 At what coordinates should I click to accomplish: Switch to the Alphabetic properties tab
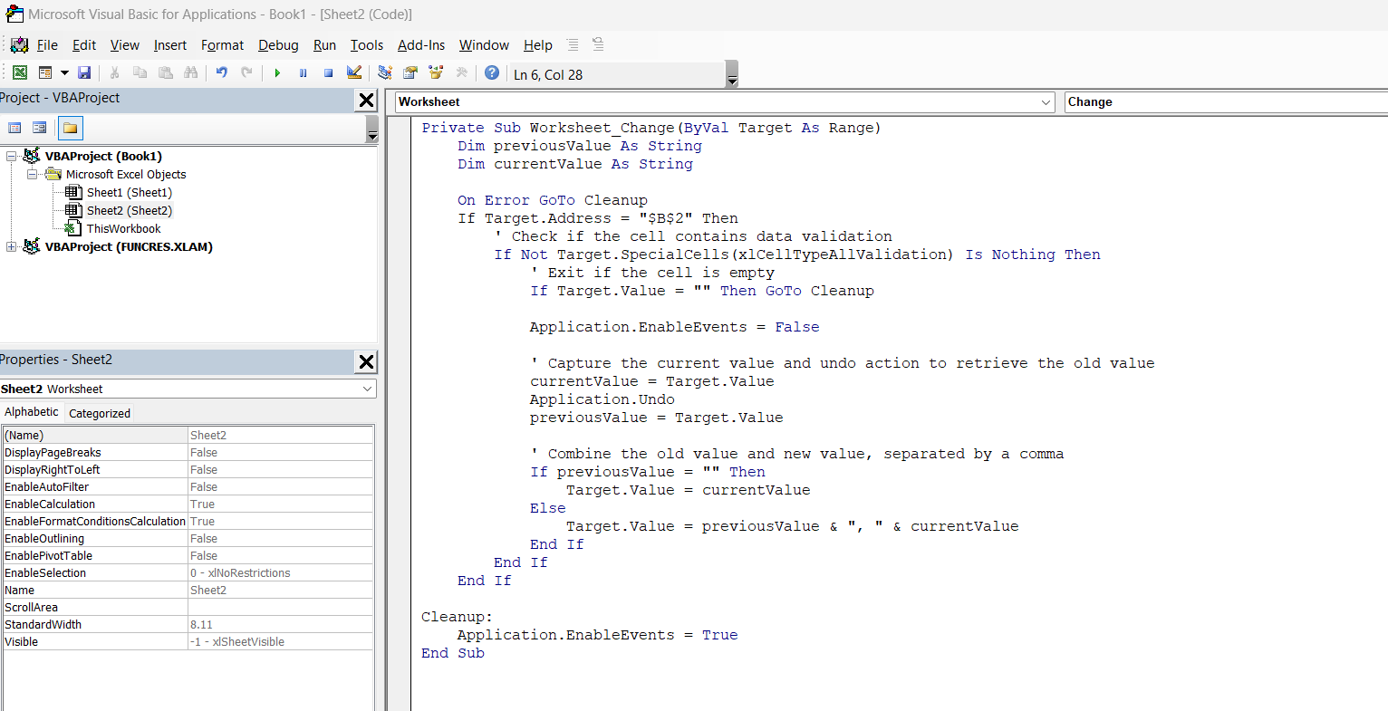click(x=32, y=412)
